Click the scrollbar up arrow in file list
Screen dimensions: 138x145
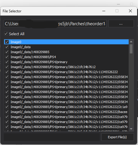(131, 42)
